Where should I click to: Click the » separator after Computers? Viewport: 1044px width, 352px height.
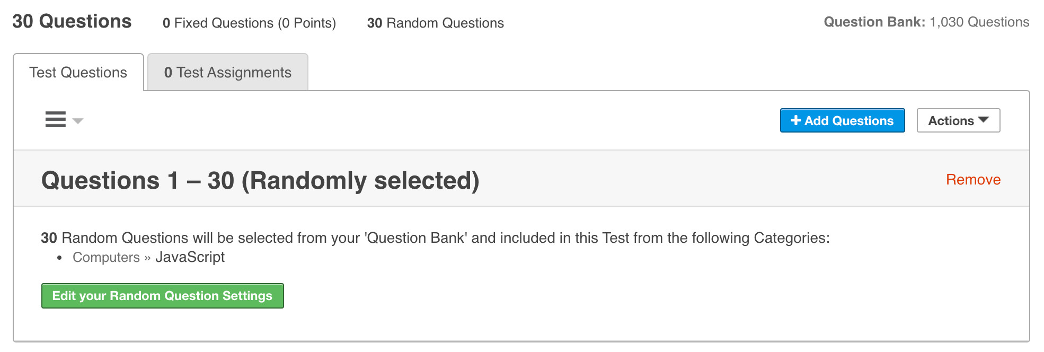point(147,258)
